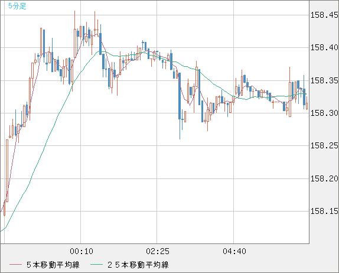The image size is (339, 273).
Task: Click the 04:40 time axis label
Action: click(x=234, y=251)
